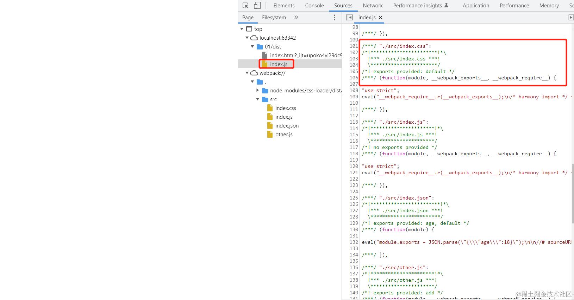Click the 01/dist folder icon

coord(260,47)
